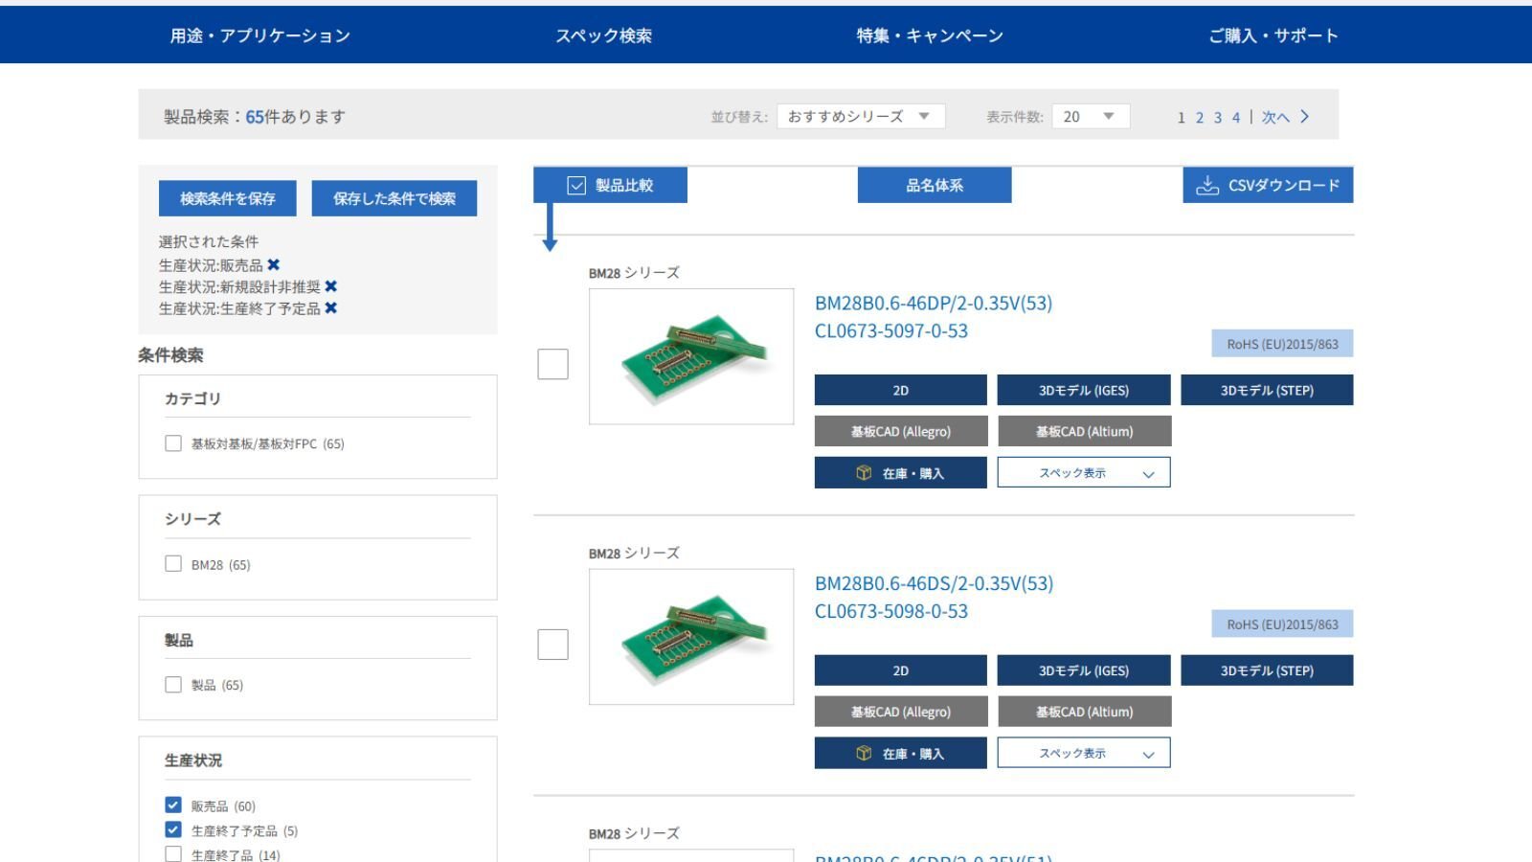This screenshot has width=1532, height=862.
Task: Click the 検索条件を保存 button
Action: (228, 198)
